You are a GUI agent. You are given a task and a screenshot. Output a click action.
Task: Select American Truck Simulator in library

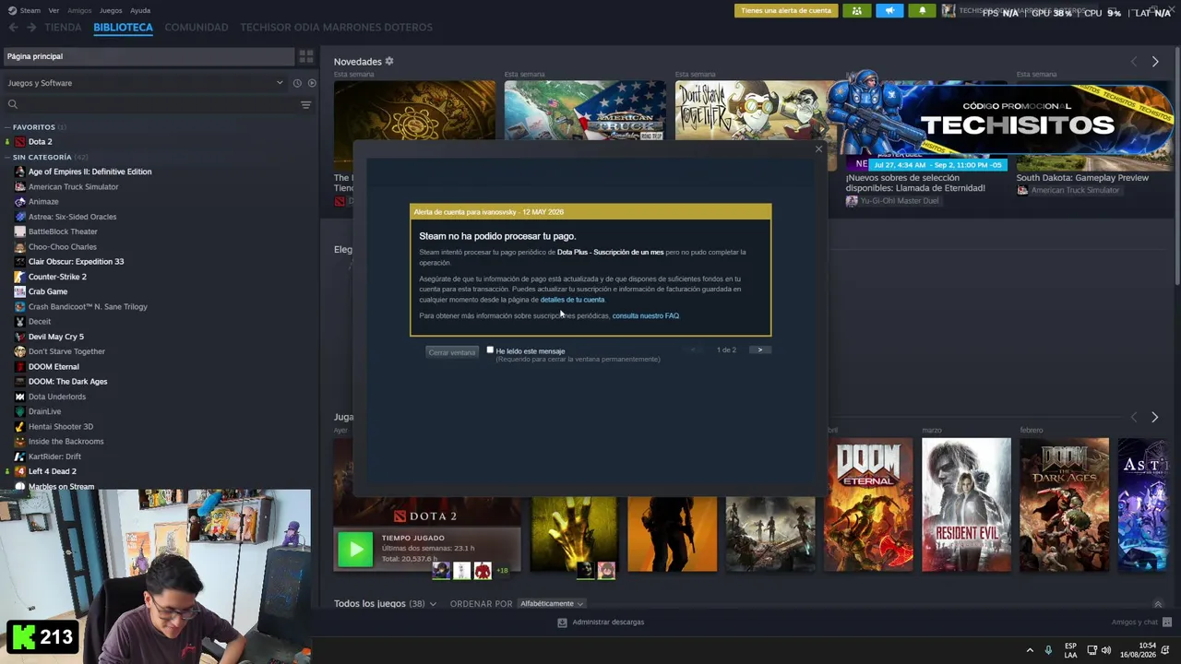pyautogui.click(x=73, y=187)
